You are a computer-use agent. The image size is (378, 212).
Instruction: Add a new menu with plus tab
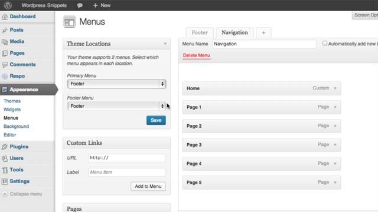point(263,33)
